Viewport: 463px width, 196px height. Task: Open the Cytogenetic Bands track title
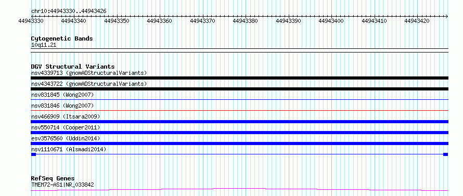62,38
